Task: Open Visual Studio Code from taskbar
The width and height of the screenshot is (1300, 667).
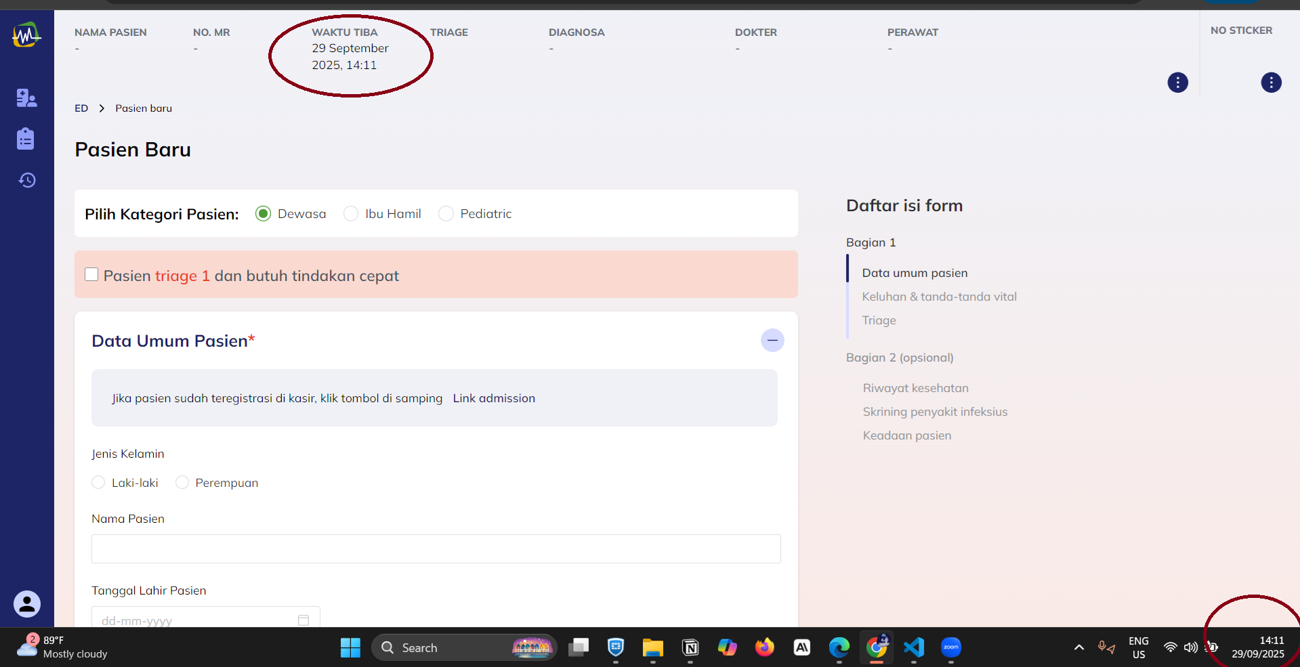Action: coord(913,647)
